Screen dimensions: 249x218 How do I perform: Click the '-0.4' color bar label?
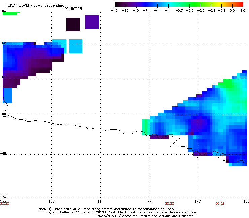(212, 11)
